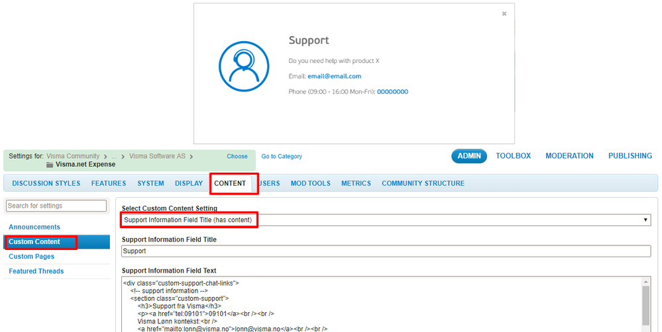Click the 'Support fra Visma' h3 code line
The height and width of the screenshot is (332, 662).
point(180,306)
